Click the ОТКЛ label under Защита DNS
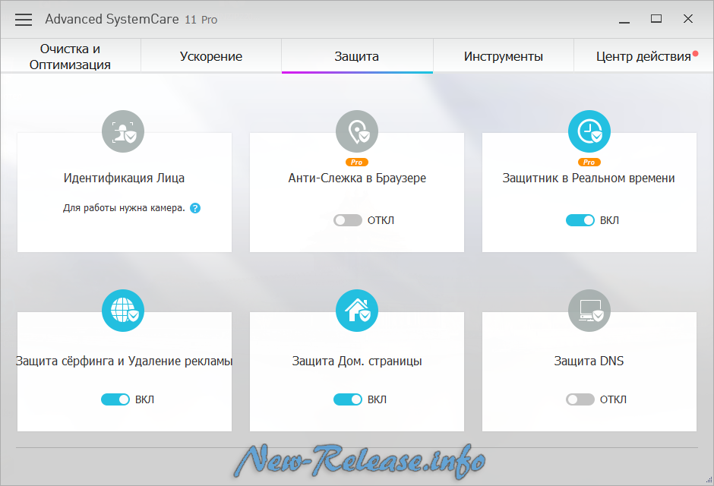Viewport: 714px width, 486px height. [x=613, y=399]
